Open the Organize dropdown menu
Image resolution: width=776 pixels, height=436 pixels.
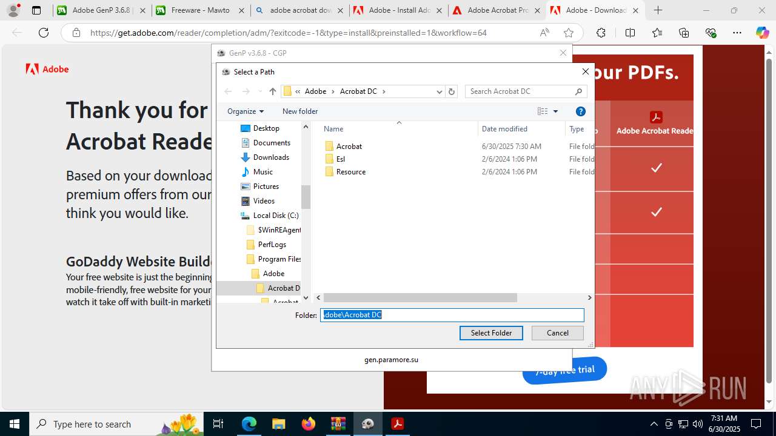click(246, 111)
